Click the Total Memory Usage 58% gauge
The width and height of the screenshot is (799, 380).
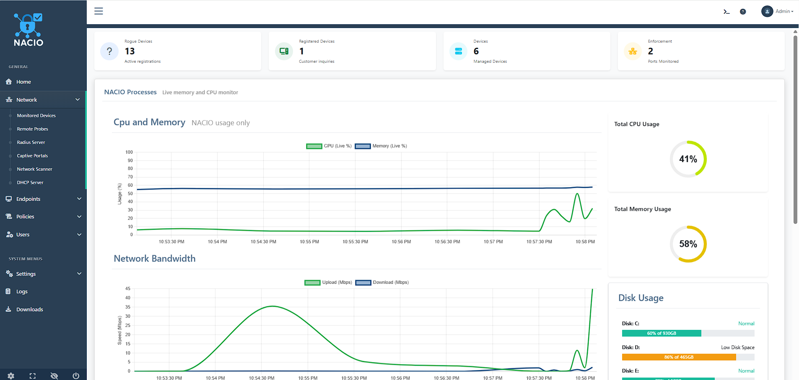(688, 244)
